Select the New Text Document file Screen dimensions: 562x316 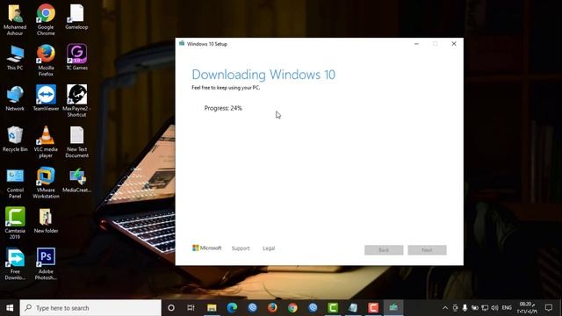(76, 142)
